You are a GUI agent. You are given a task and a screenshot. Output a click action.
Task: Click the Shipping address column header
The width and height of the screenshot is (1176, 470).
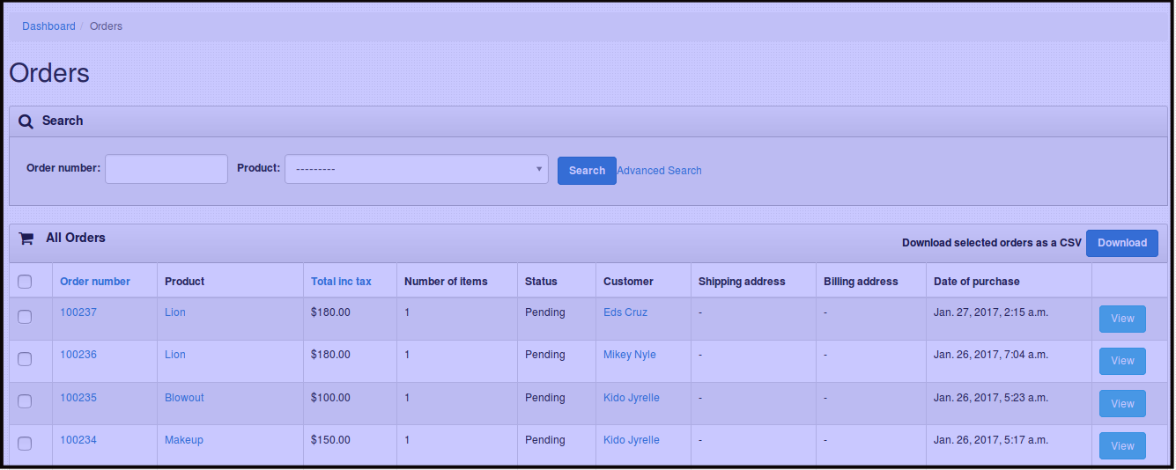coord(742,282)
